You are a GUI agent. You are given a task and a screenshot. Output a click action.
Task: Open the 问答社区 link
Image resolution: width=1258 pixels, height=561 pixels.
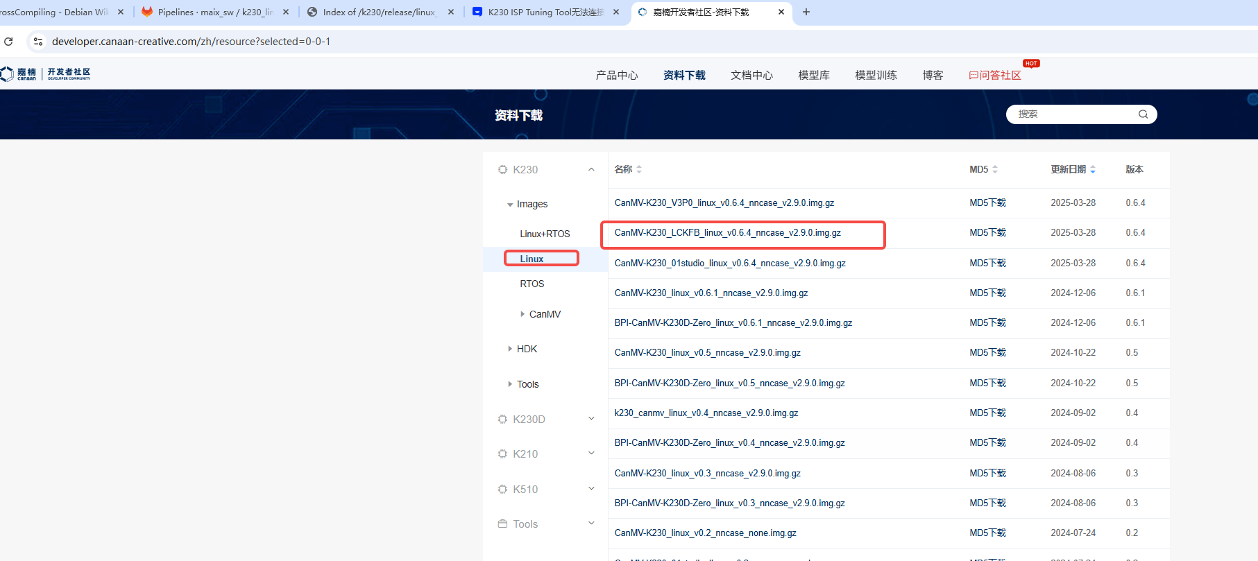click(995, 75)
